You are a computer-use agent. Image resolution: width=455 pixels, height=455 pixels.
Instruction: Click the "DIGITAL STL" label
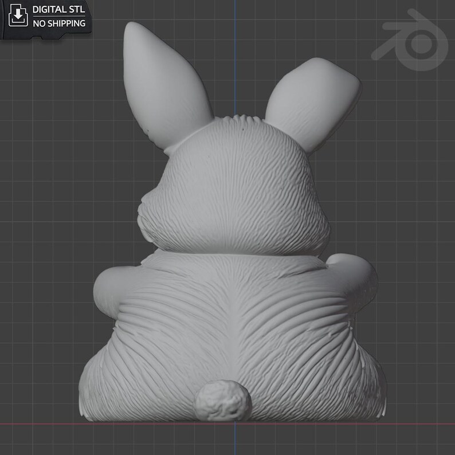58,9
